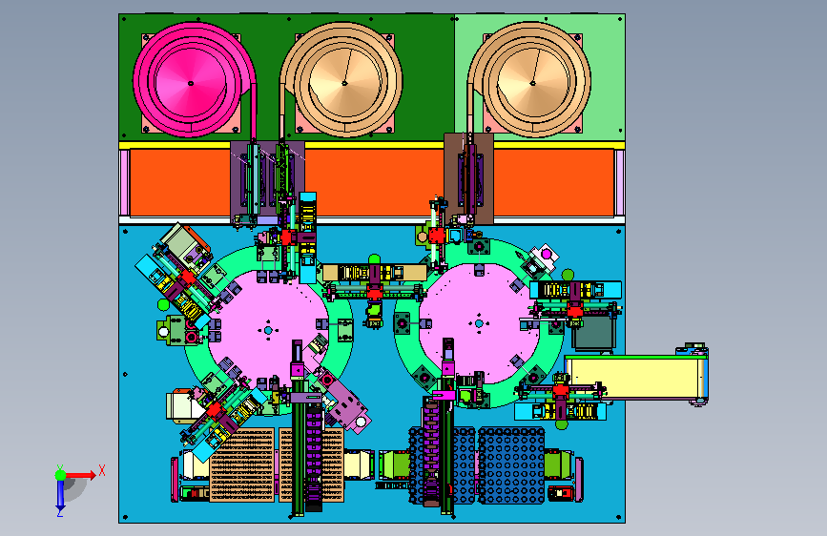This screenshot has width=827, height=536.
Task: Pick the dark blue perforated parts tray
Action: (510, 465)
